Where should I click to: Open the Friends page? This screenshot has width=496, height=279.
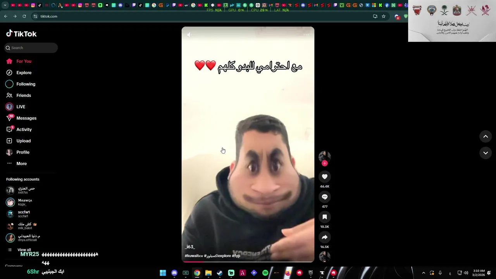tap(19, 95)
